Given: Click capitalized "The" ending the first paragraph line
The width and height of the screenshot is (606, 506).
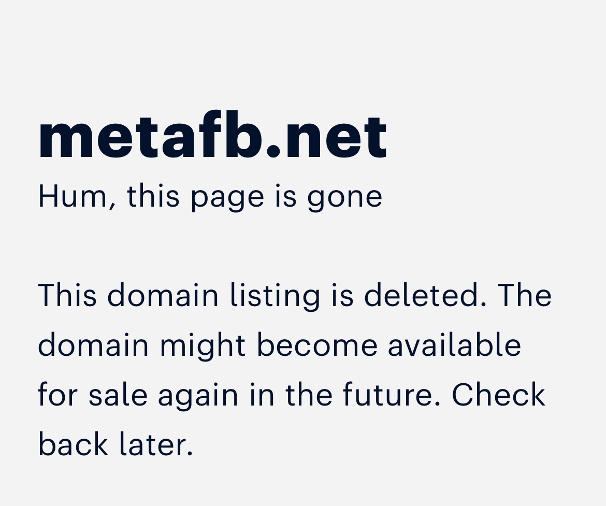Looking at the screenshot, I should tap(525, 295).
